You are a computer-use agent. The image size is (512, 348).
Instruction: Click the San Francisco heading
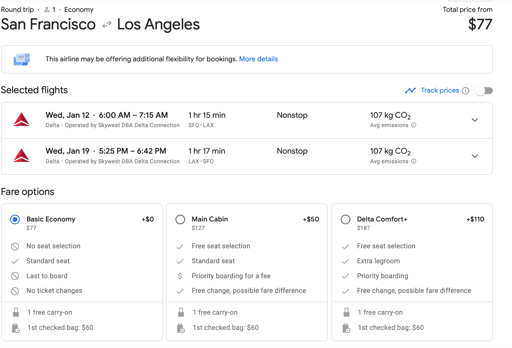48,24
